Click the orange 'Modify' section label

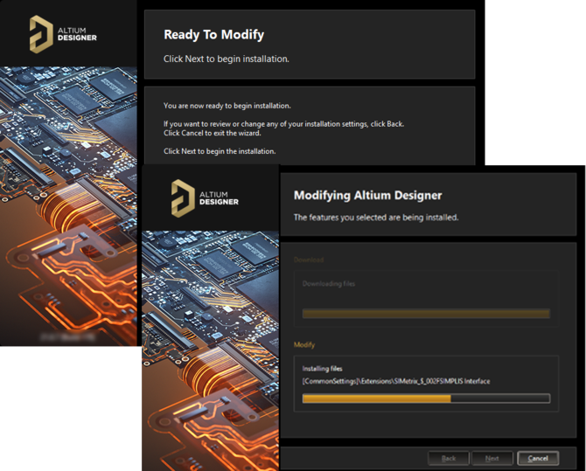tap(304, 345)
